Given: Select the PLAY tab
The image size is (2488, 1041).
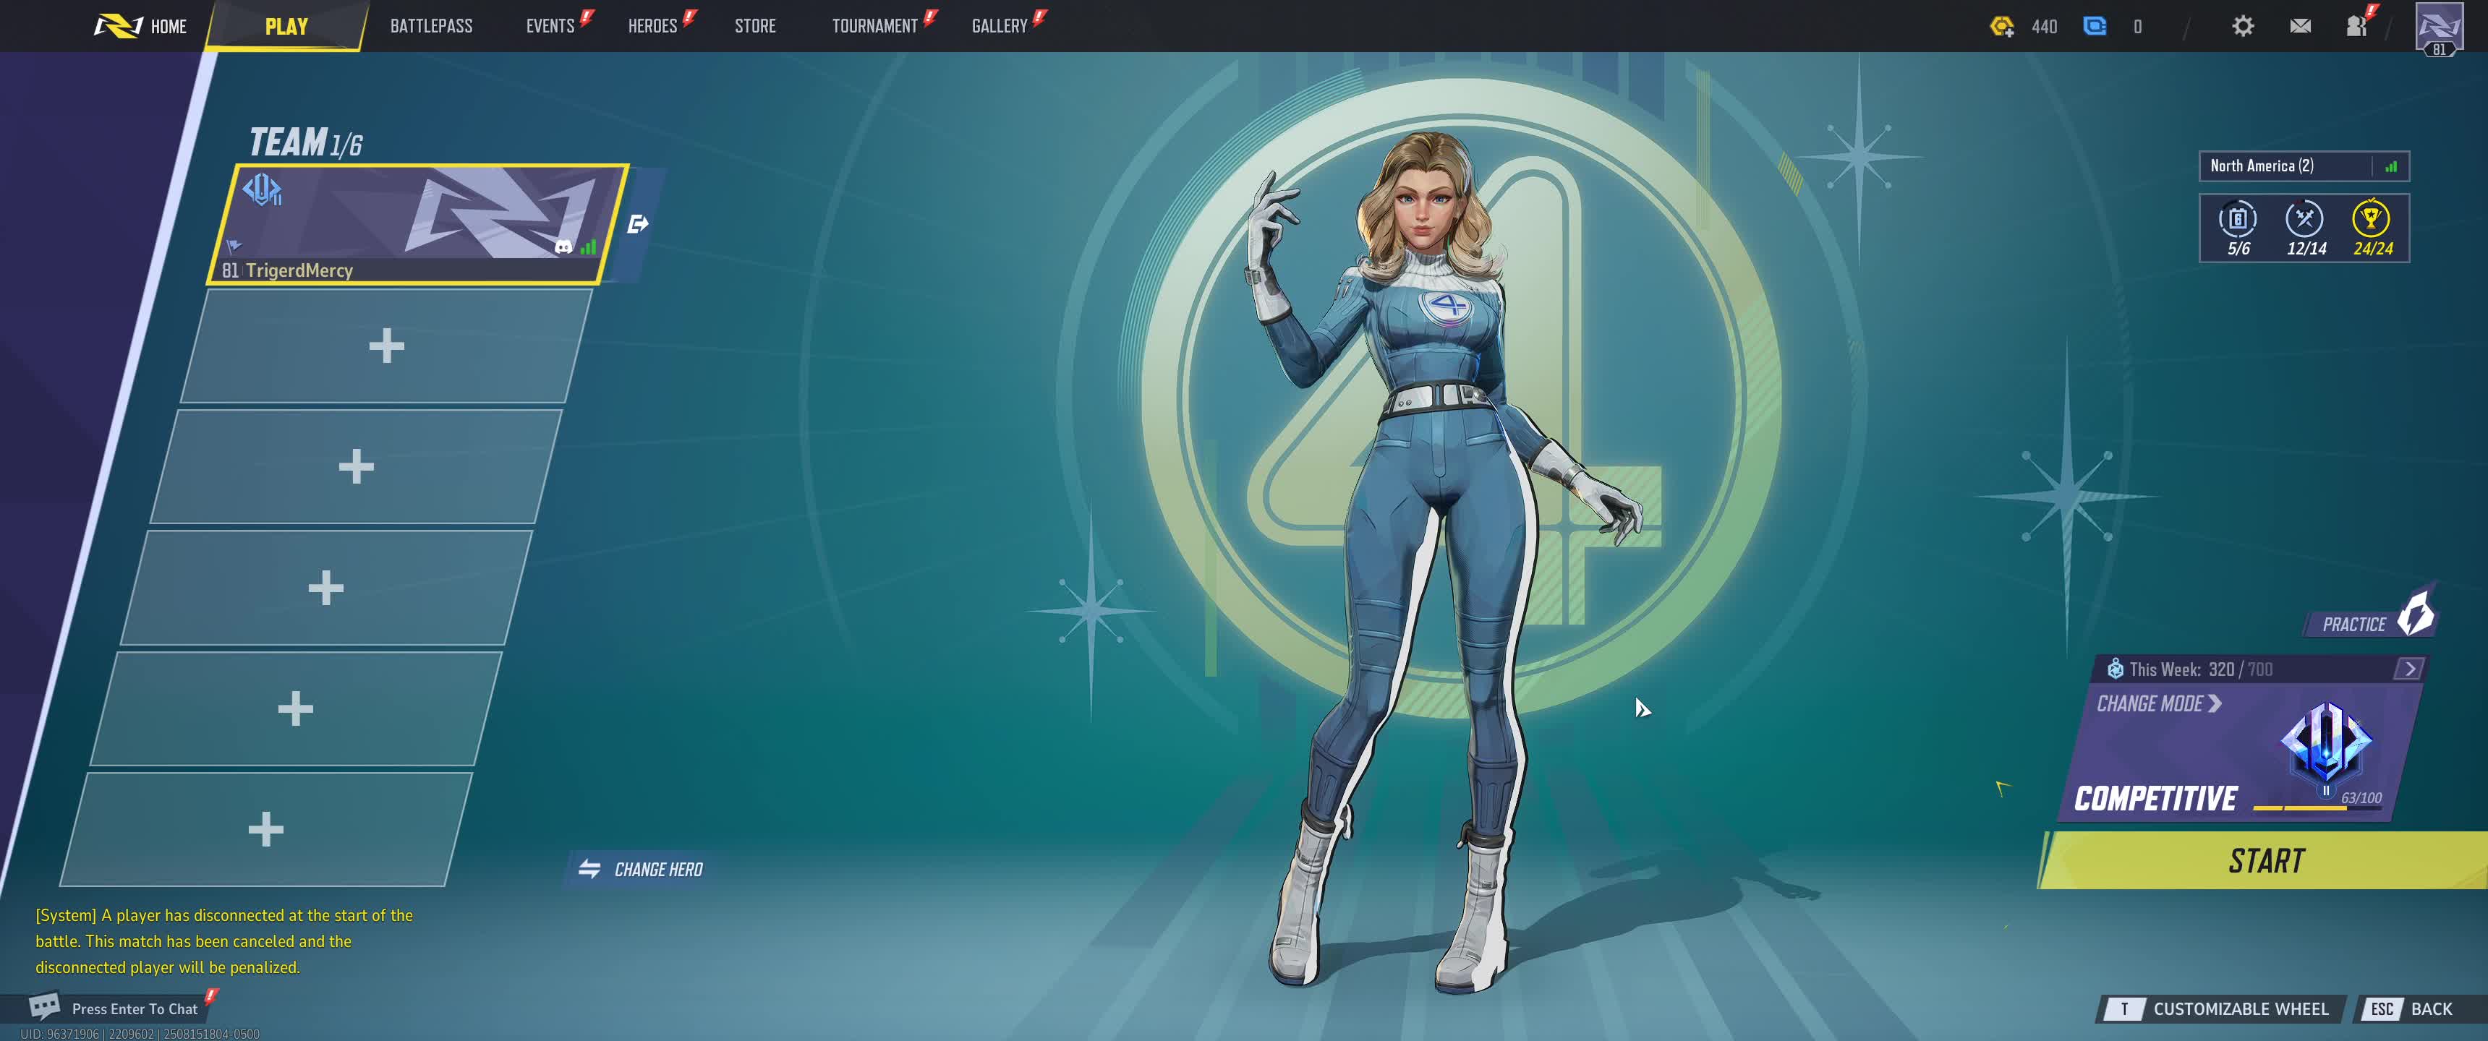Looking at the screenshot, I should [287, 26].
